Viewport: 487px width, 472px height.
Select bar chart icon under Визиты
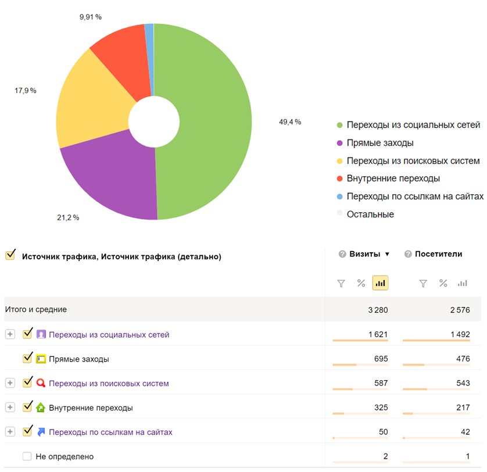380,283
